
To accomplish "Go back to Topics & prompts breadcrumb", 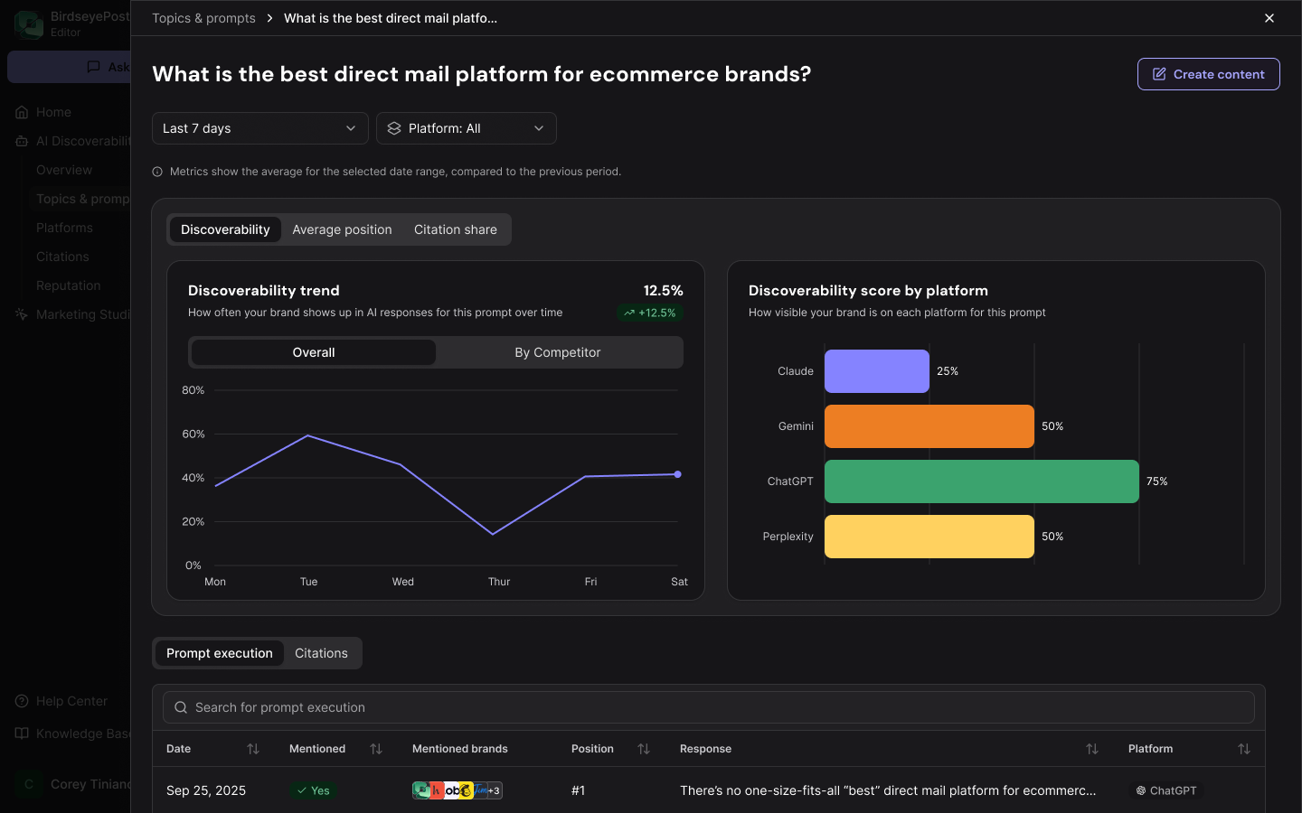I will [203, 18].
